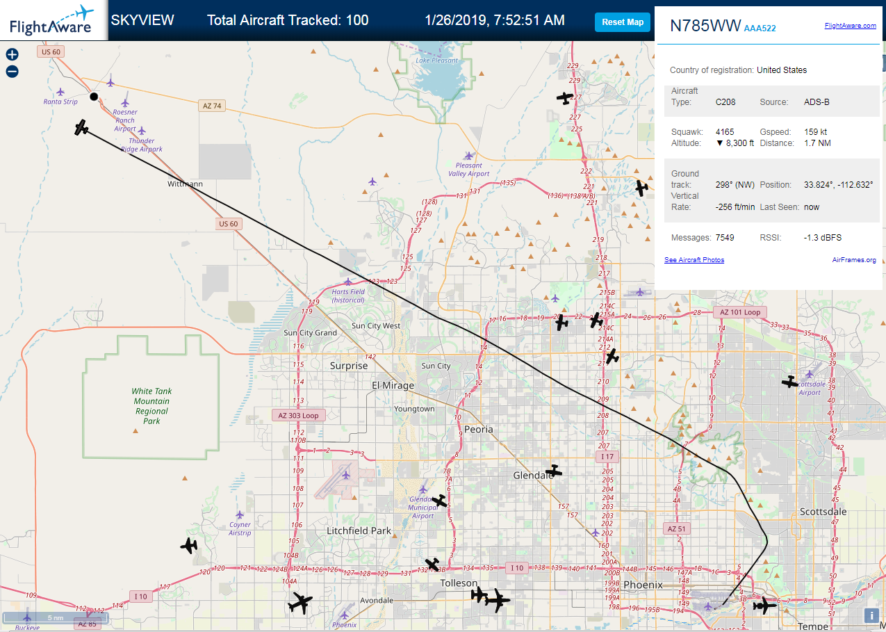Viewport: 886px width, 632px height.
Task: Click the squawk value 4165
Action: pyautogui.click(x=725, y=132)
